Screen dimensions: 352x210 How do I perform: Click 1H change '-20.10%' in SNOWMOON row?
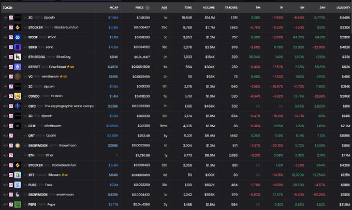[277, 146]
